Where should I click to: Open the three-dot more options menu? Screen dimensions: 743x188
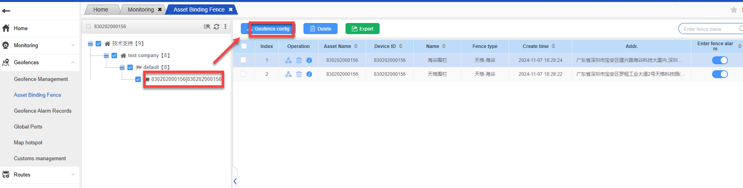point(225,27)
